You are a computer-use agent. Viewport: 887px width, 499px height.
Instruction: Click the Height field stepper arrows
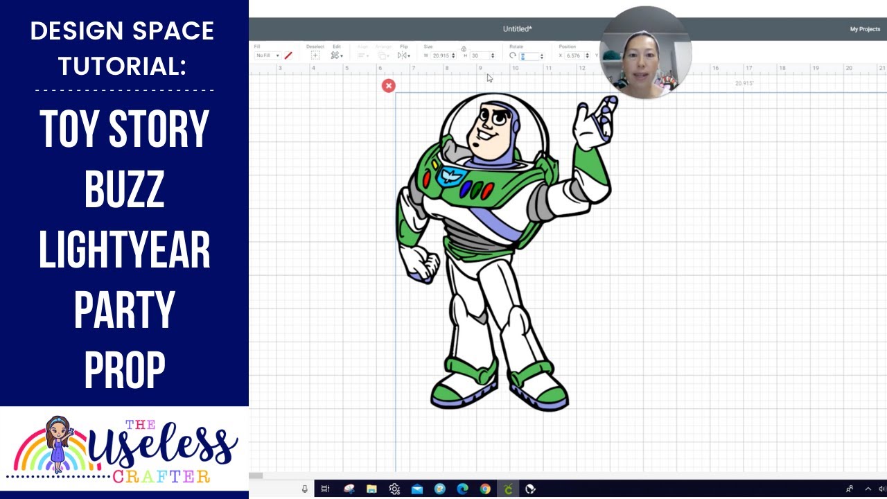493,55
